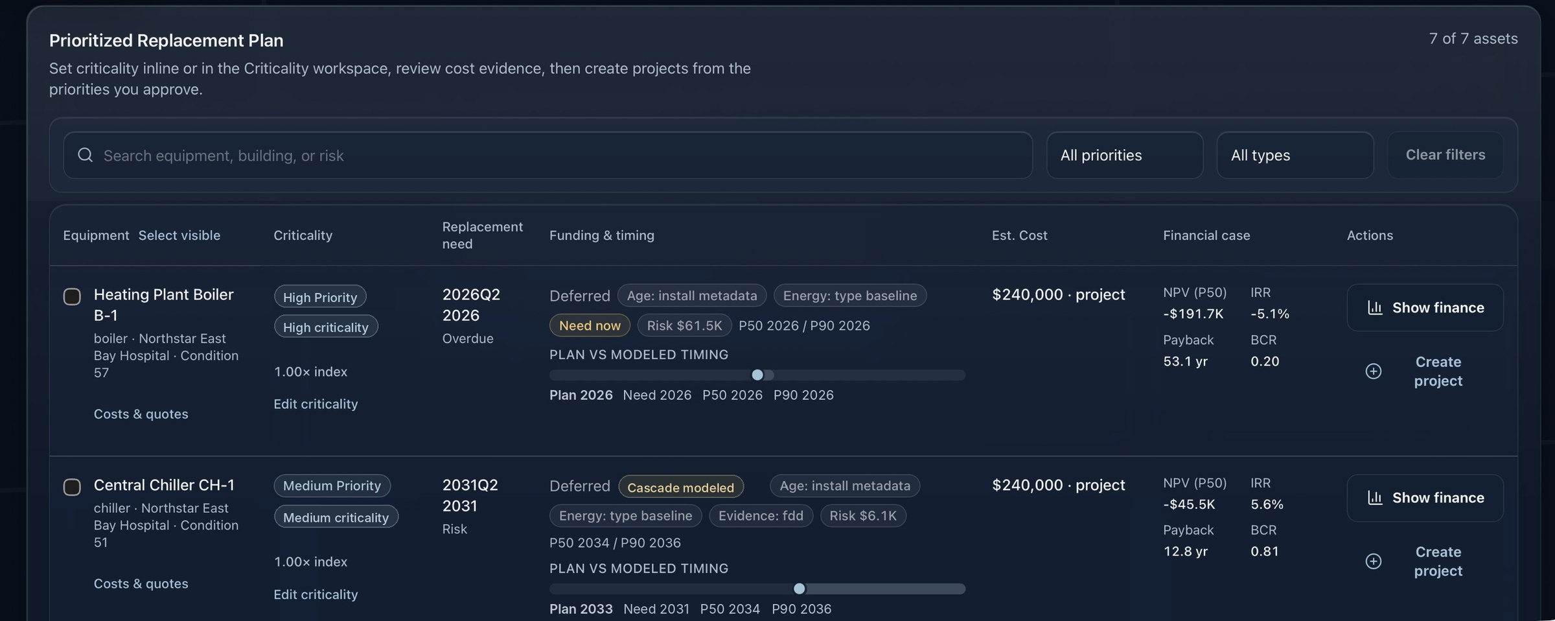The image size is (1555, 621).
Task: Click plus icon in Chiller CH-1 Create project
Action: 1374,561
